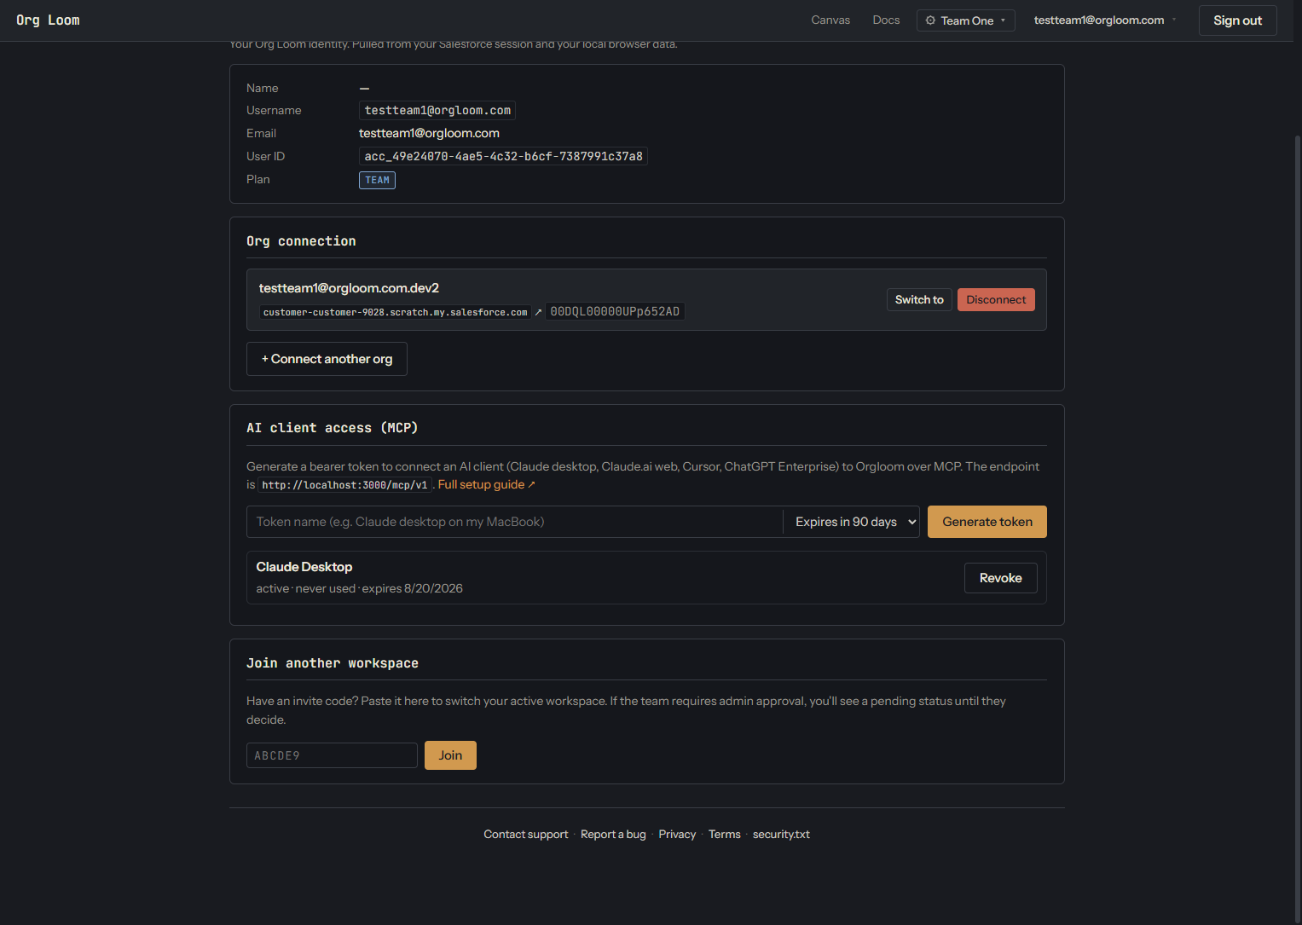
Task: Click the Claude Desktop token name
Action: (304, 567)
